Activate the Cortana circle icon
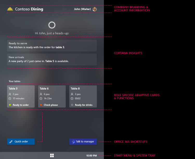Screen dimensions: 195x159 (x=52, y=25)
